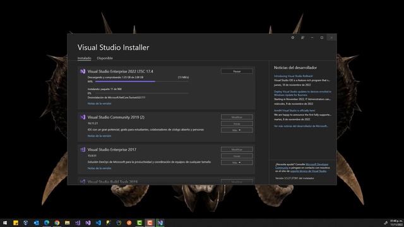Open Sticky Notes yellow taskbar icon
Image resolution: width=404 pixels, height=227 pixels.
(x=16, y=223)
